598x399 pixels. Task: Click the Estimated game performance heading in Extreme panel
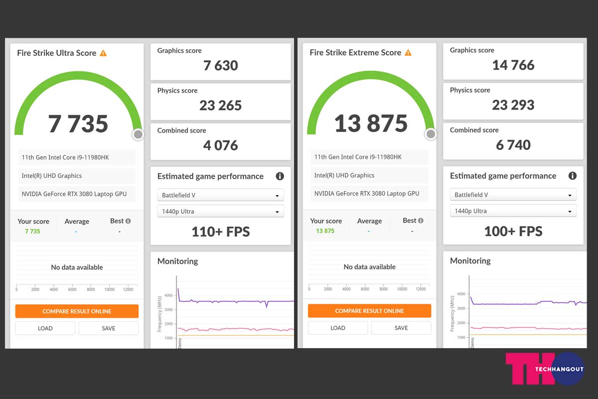click(503, 176)
